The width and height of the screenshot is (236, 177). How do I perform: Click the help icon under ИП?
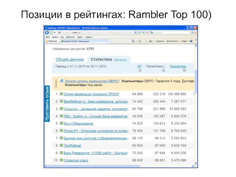(140, 70)
